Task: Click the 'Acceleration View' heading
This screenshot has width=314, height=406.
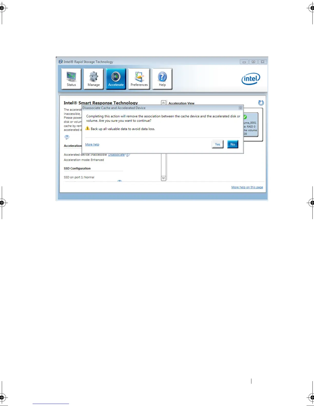Action: (x=181, y=103)
